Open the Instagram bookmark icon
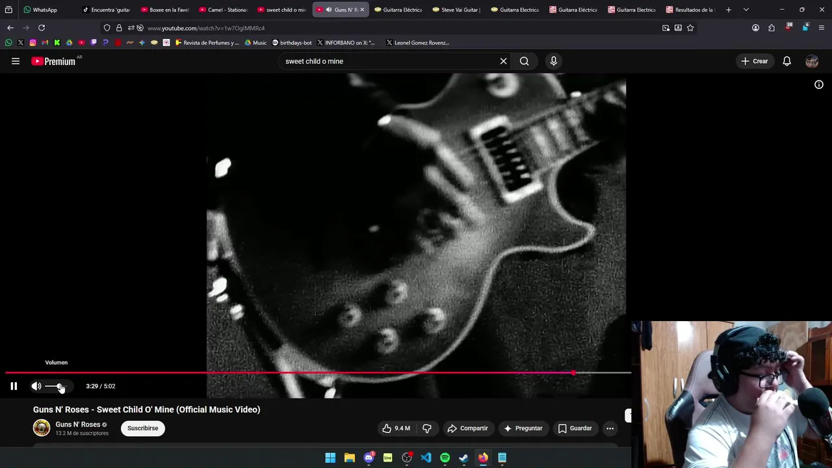 32,43
